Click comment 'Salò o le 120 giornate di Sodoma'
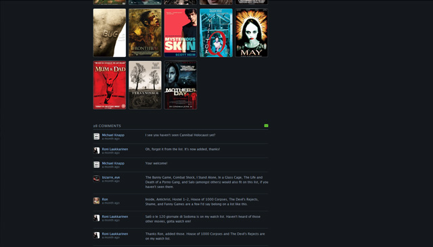Screen dimensions: 433x247 (203, 219)
